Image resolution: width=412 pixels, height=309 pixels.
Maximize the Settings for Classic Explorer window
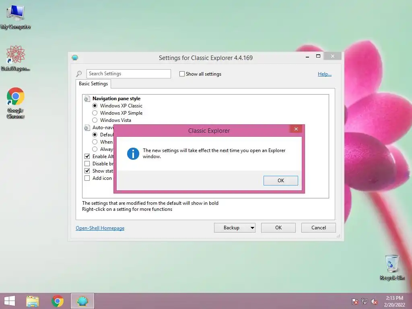(318, 56)
